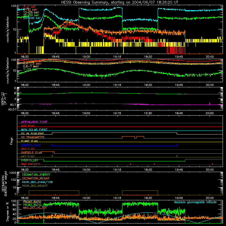This screenshot has width=226, height=226.
Task: Click the GOES-12 vertical axis label
Action: (x=4, y=99)
